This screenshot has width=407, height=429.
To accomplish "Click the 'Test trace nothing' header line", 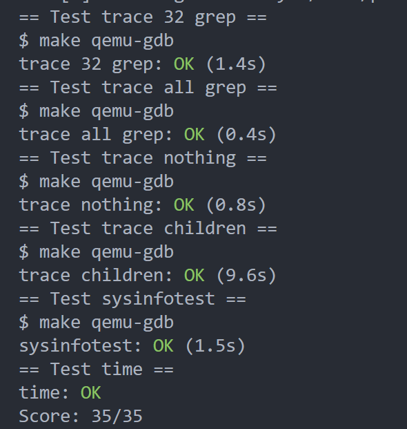I will click(x=143, y=159).
